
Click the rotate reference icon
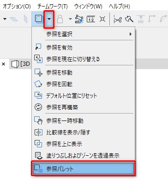coord(38,84)
